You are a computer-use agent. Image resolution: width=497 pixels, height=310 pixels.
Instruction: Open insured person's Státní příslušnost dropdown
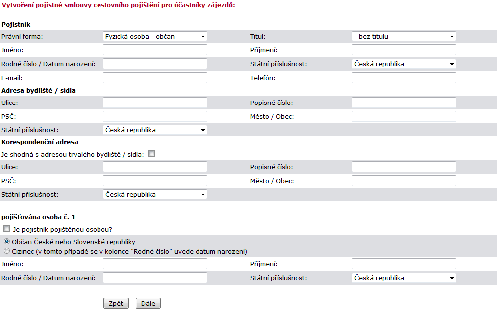404,278
